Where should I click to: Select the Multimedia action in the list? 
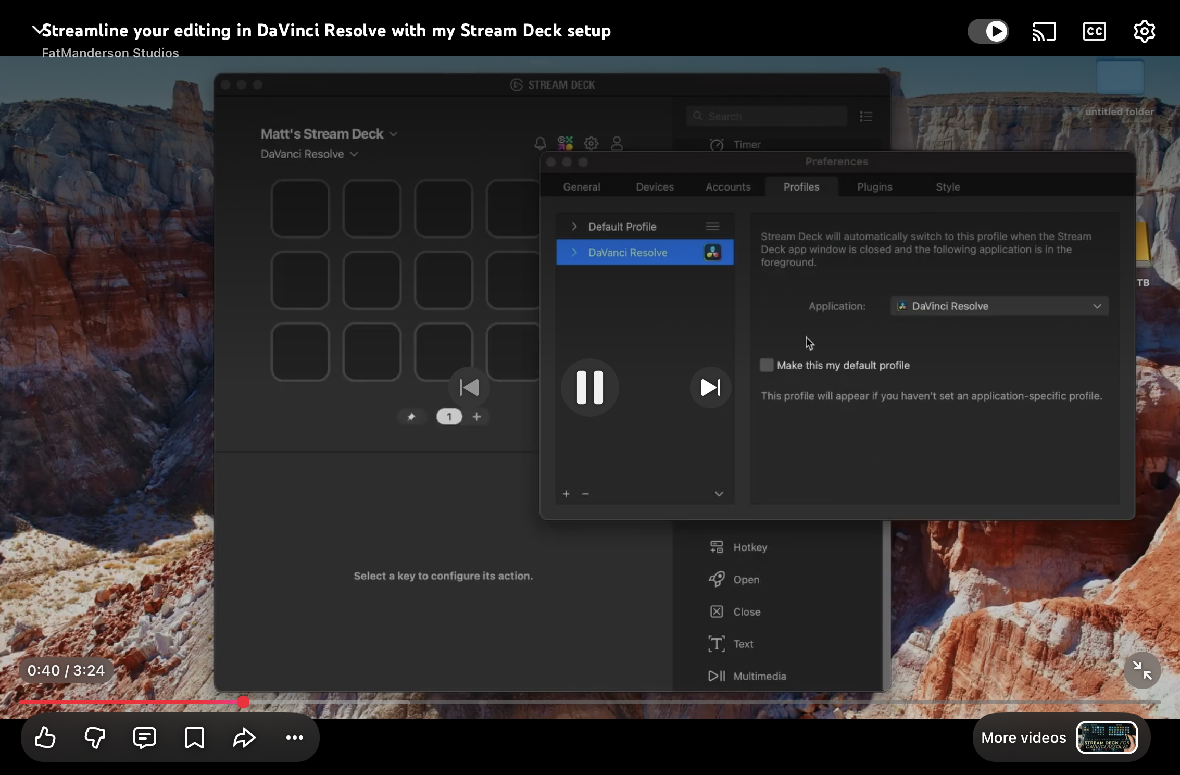click(747, 676)
